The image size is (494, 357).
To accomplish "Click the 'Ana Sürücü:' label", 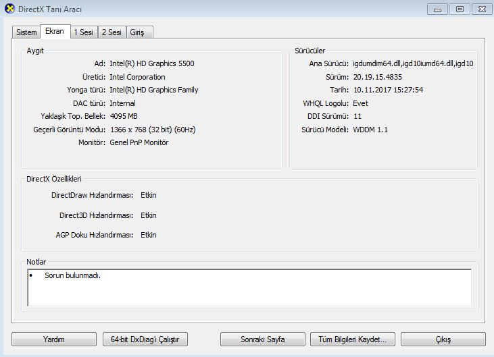I will (329, 63).
